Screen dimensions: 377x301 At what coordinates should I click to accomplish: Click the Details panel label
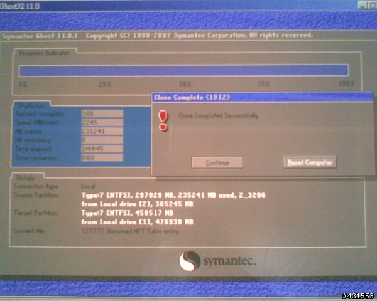tap(26, 178)
